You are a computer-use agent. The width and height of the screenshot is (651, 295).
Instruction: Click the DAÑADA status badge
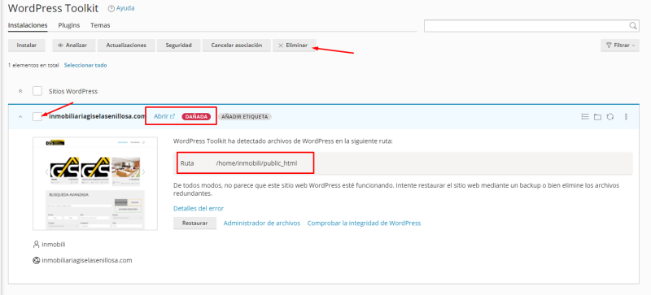point(196,116)
